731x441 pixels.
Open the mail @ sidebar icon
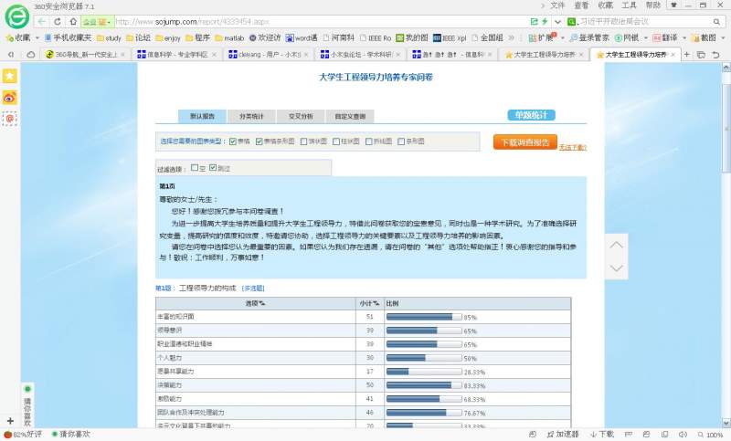(x=10, y=119)
